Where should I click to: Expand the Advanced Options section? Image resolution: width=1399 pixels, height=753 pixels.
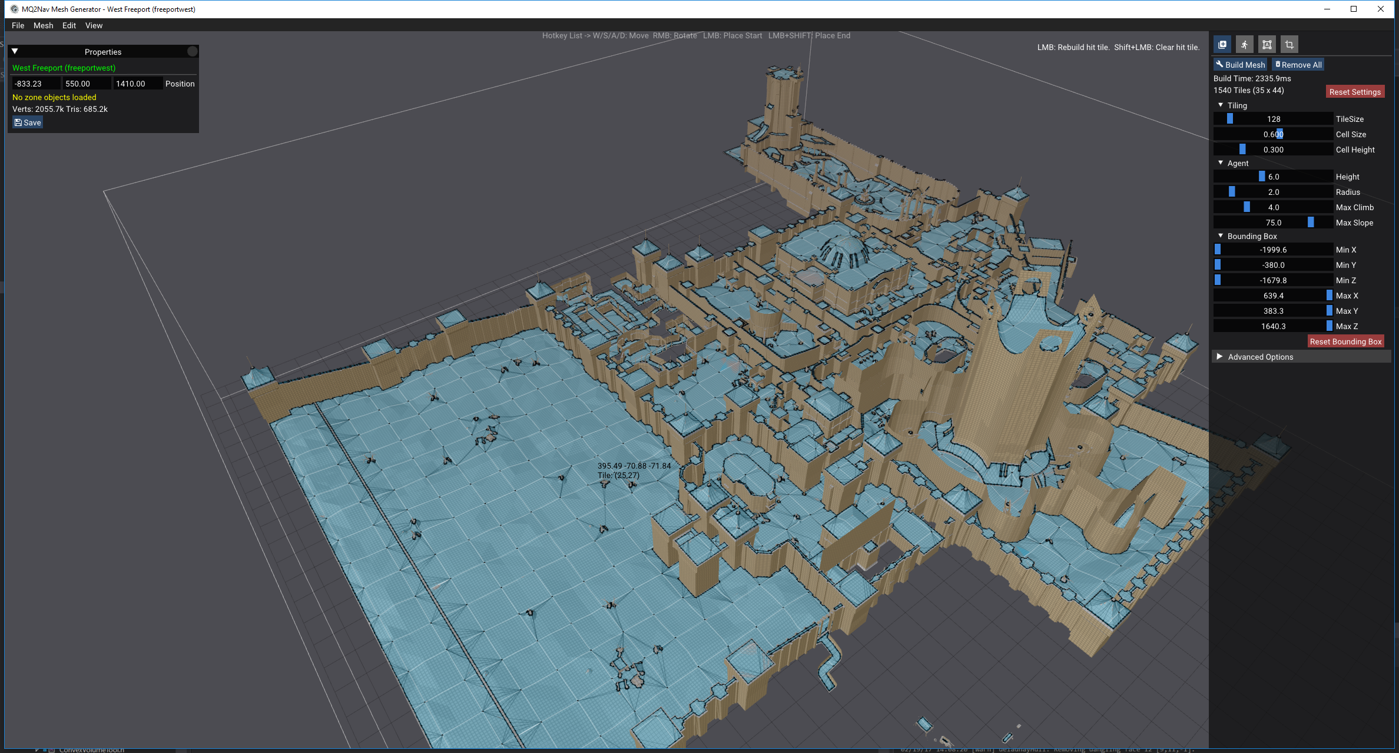1220,357
